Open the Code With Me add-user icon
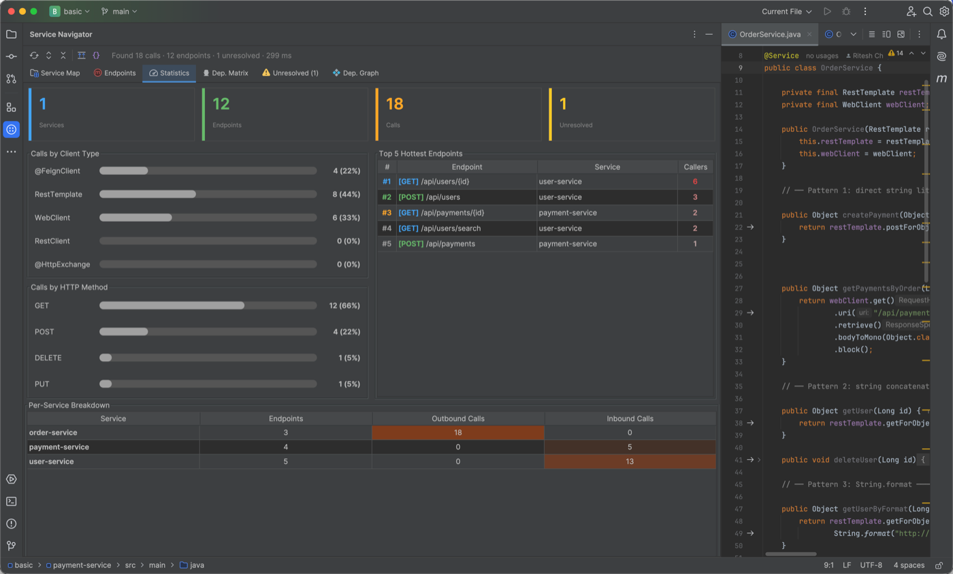This screenshot has width=953, height=574. pyautogui.click(x=911, y=12)
